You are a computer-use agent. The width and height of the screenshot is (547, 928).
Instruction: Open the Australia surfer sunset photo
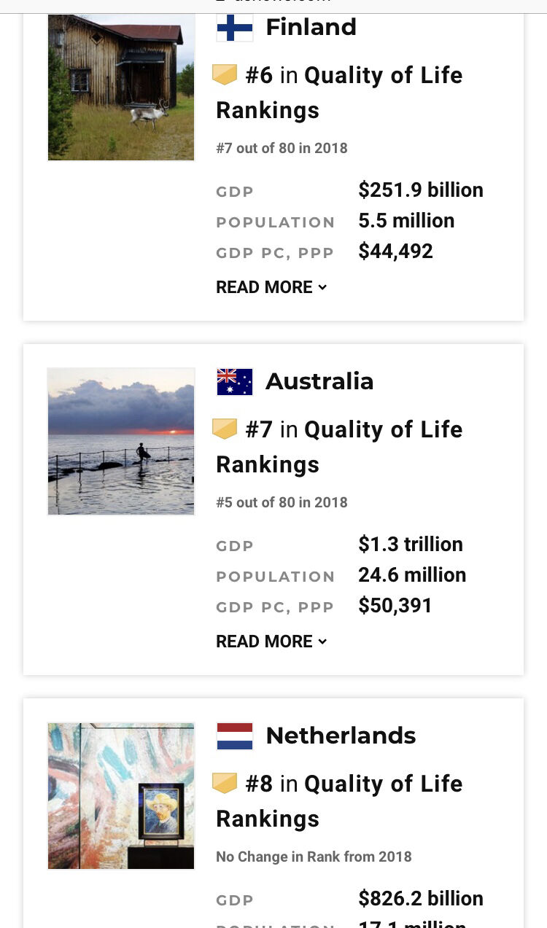point(121,442)
